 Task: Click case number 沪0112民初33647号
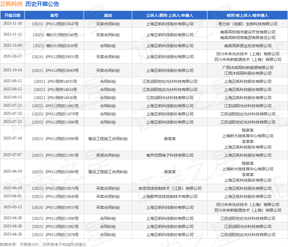click(x=55, y=24)
